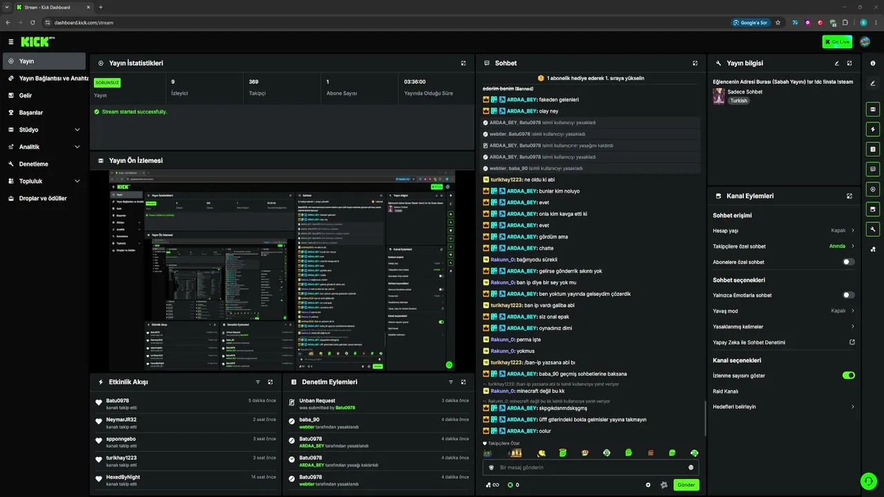Toggle the record circle widget icon in right sidebar
The image size is (884, 497).
pyautogui.click(x=873, y=189)
